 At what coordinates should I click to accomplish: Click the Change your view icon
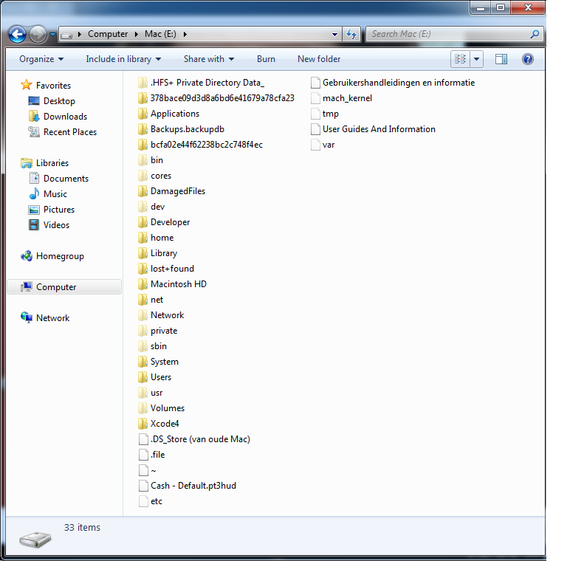pyautogui.click(x=460, y=59)
